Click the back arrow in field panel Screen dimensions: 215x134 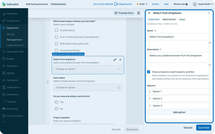coord(150,13)
